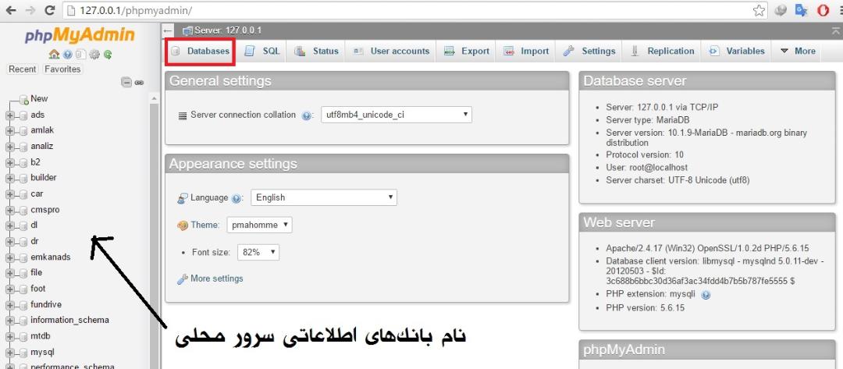The width and height of the screenshot is (843, 369).
Task: Open the SQL tab
Action: coord(262,51)
